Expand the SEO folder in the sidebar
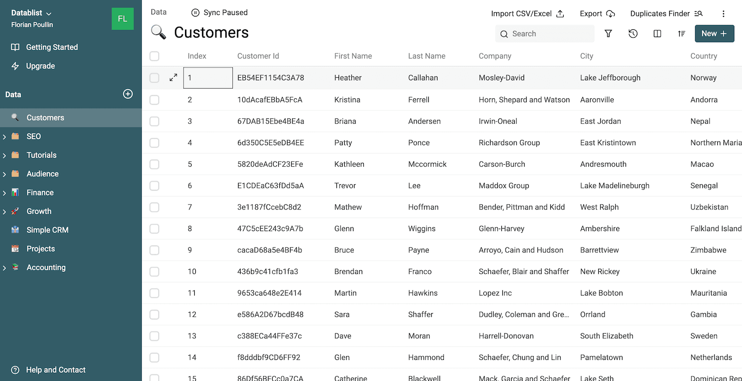Screen dimensions: 742x381 point(5,136)
